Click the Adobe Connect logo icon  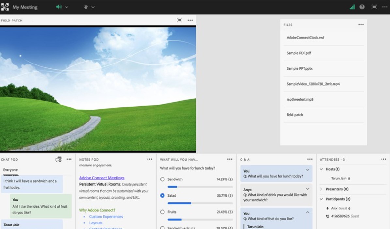coord(5,7)
